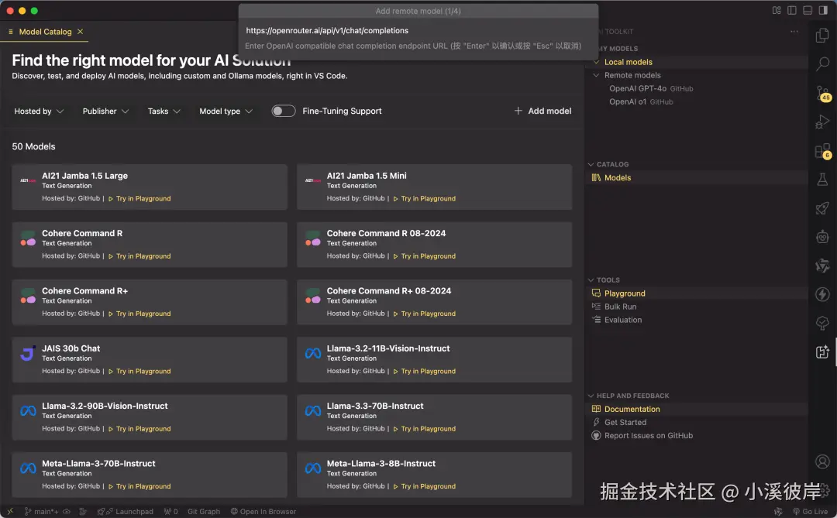837x518 pixels.
Task: Open the Search view in the activity bar
Action: pos(822,64)
